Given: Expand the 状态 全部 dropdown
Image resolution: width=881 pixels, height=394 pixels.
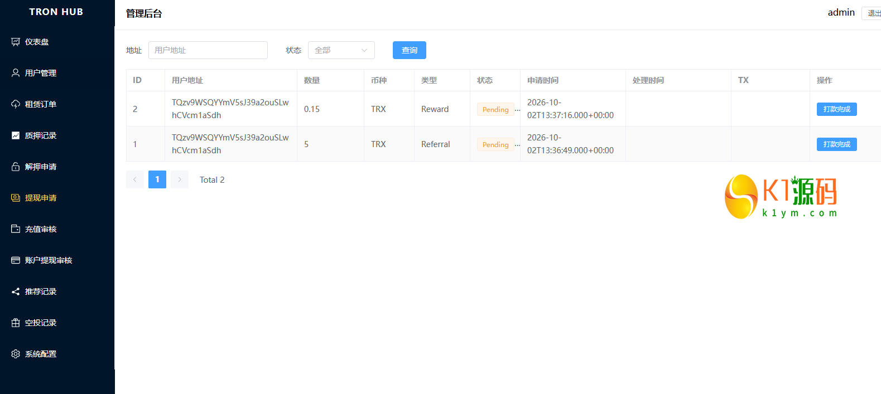Looking at the screenshot, I should [341, 50].
